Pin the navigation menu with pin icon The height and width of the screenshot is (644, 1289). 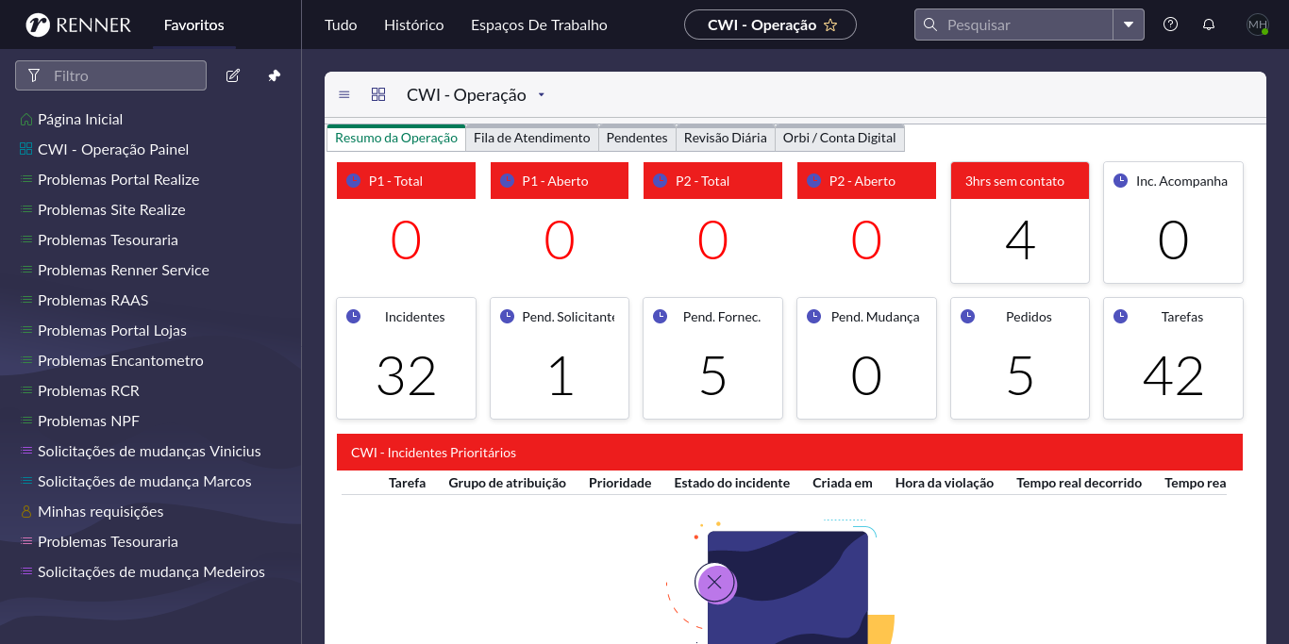pyautogui.click(x=275, y=75)
